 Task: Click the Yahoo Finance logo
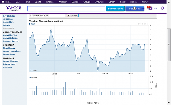pos(13,8)
